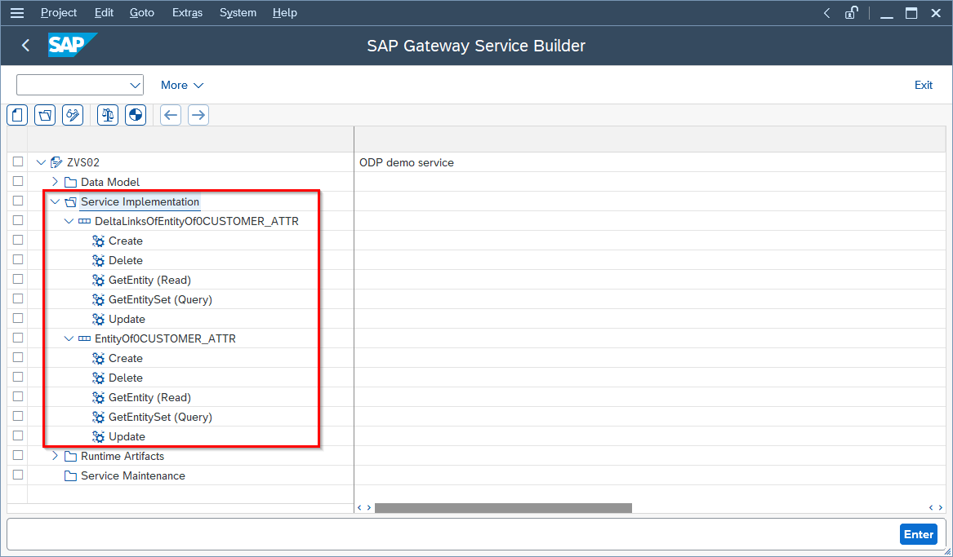The height and width of the screenshot is (557, 953).
Task: Collapse the DeltaLinksOfEntityOf0CUSTOMER_ATTR node
Action: 69,220
